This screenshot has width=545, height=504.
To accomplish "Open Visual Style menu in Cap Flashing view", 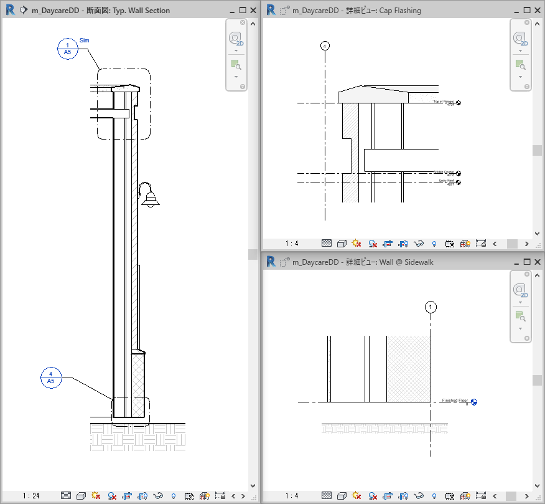I will point(342,244).
